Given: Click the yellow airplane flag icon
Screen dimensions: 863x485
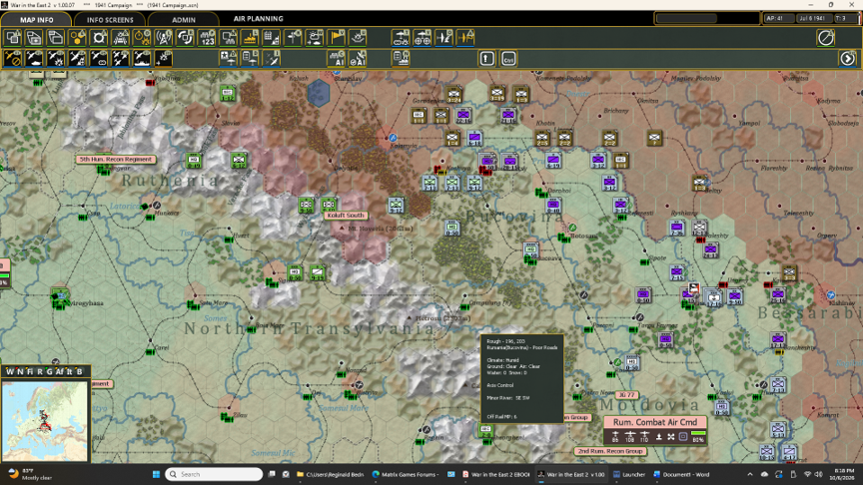Looking at the screenshot, I should (465, 38).
